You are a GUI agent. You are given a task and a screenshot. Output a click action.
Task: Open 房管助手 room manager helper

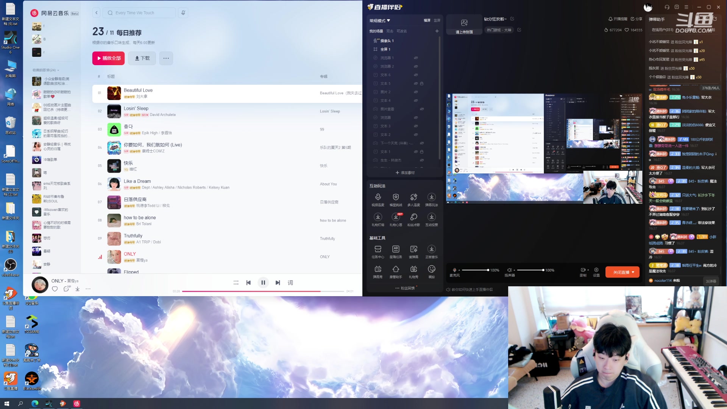(x=396, y=269)
